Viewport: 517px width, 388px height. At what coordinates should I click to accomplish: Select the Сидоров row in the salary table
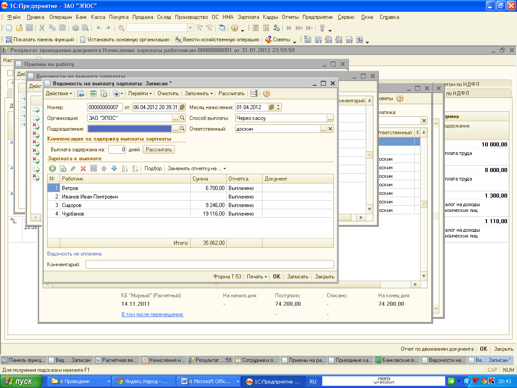point(190,205)
